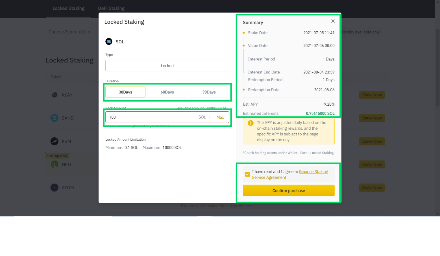The height and width of the screenshot is (256, 440).
Task: Click Stake Now for SAND
Action: point(372,118)
